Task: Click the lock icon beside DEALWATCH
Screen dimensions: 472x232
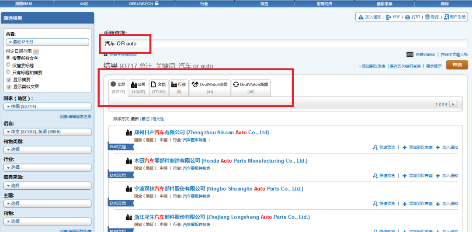Action: [x=157, y=3]
